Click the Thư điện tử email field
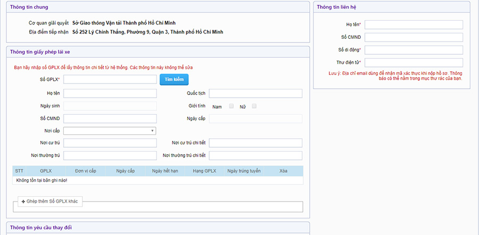The image size is (479, 235). pos(414,63)
